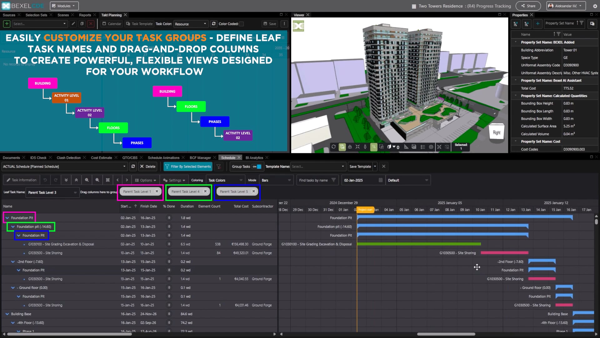Open the Modules dropdown
Screen dimensions: 600x338
64,6
